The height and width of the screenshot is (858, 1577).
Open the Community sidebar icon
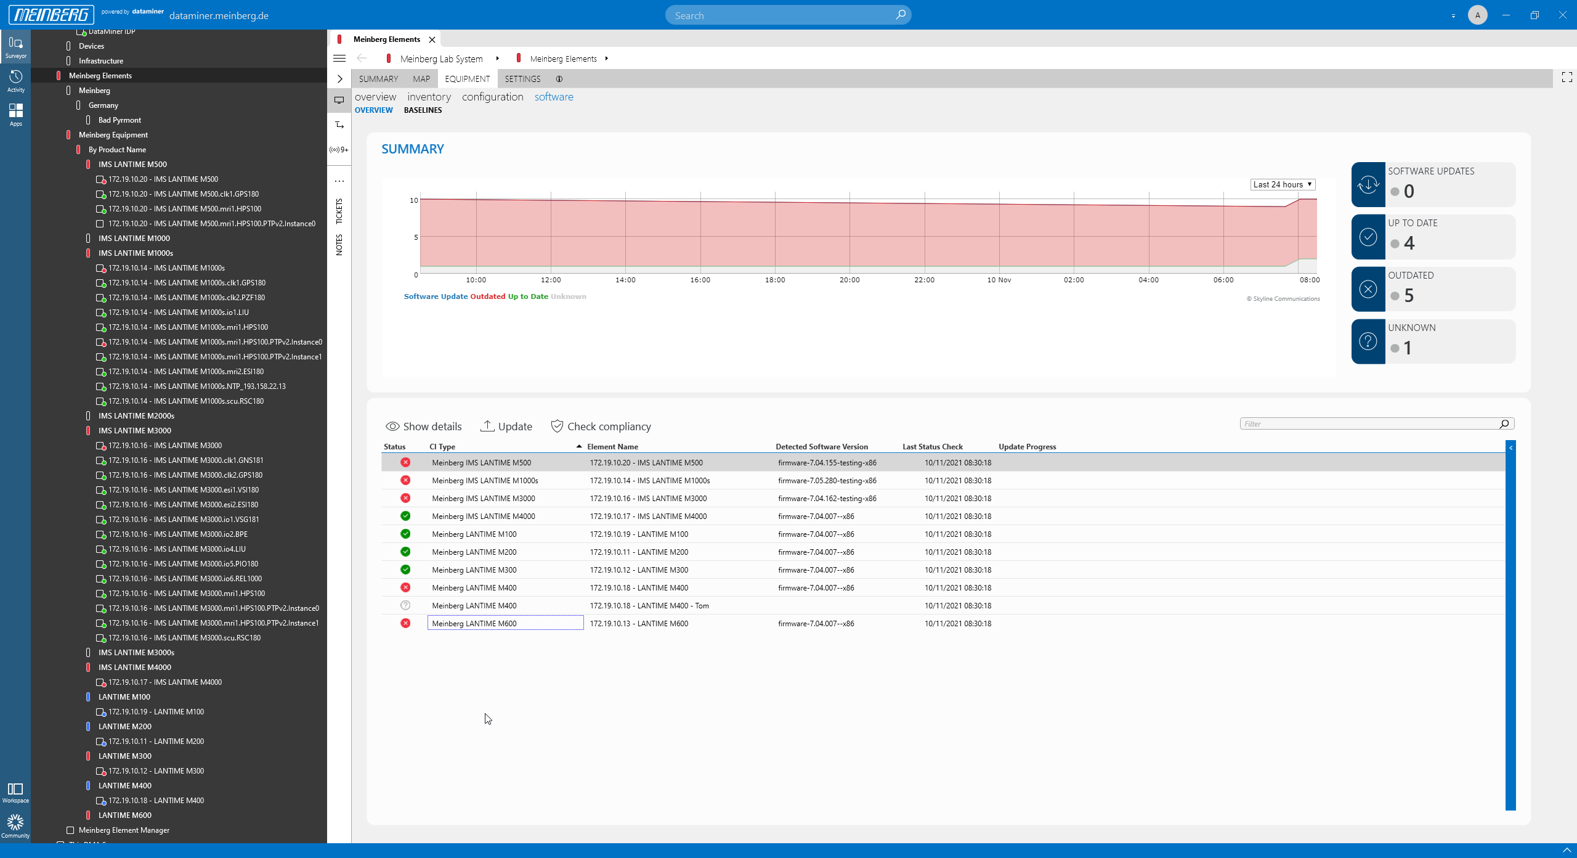point(15,826)
